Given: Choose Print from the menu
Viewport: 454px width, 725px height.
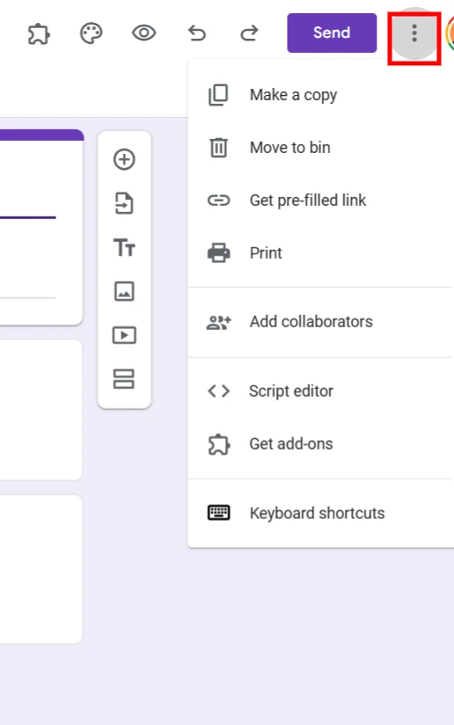Looking at the screenshot, I should pos(319,253).
